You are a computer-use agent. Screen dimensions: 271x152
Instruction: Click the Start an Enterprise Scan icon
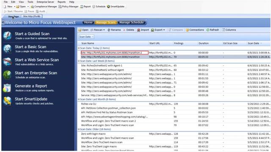tap(7, 75)
